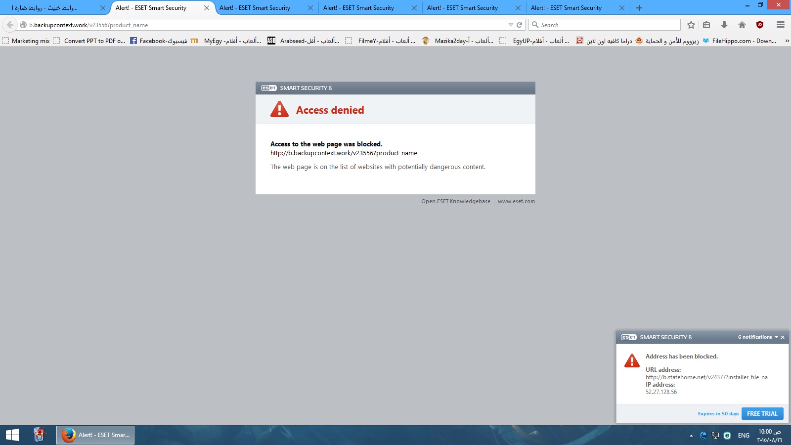Screen dimensions: 791x445
Task: Bookmark this page with the star icon
Action: tap(691, 25)
